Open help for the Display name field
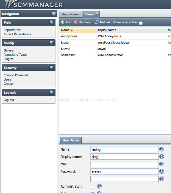The width and height of the screenshot is (171, 193). 162,157
